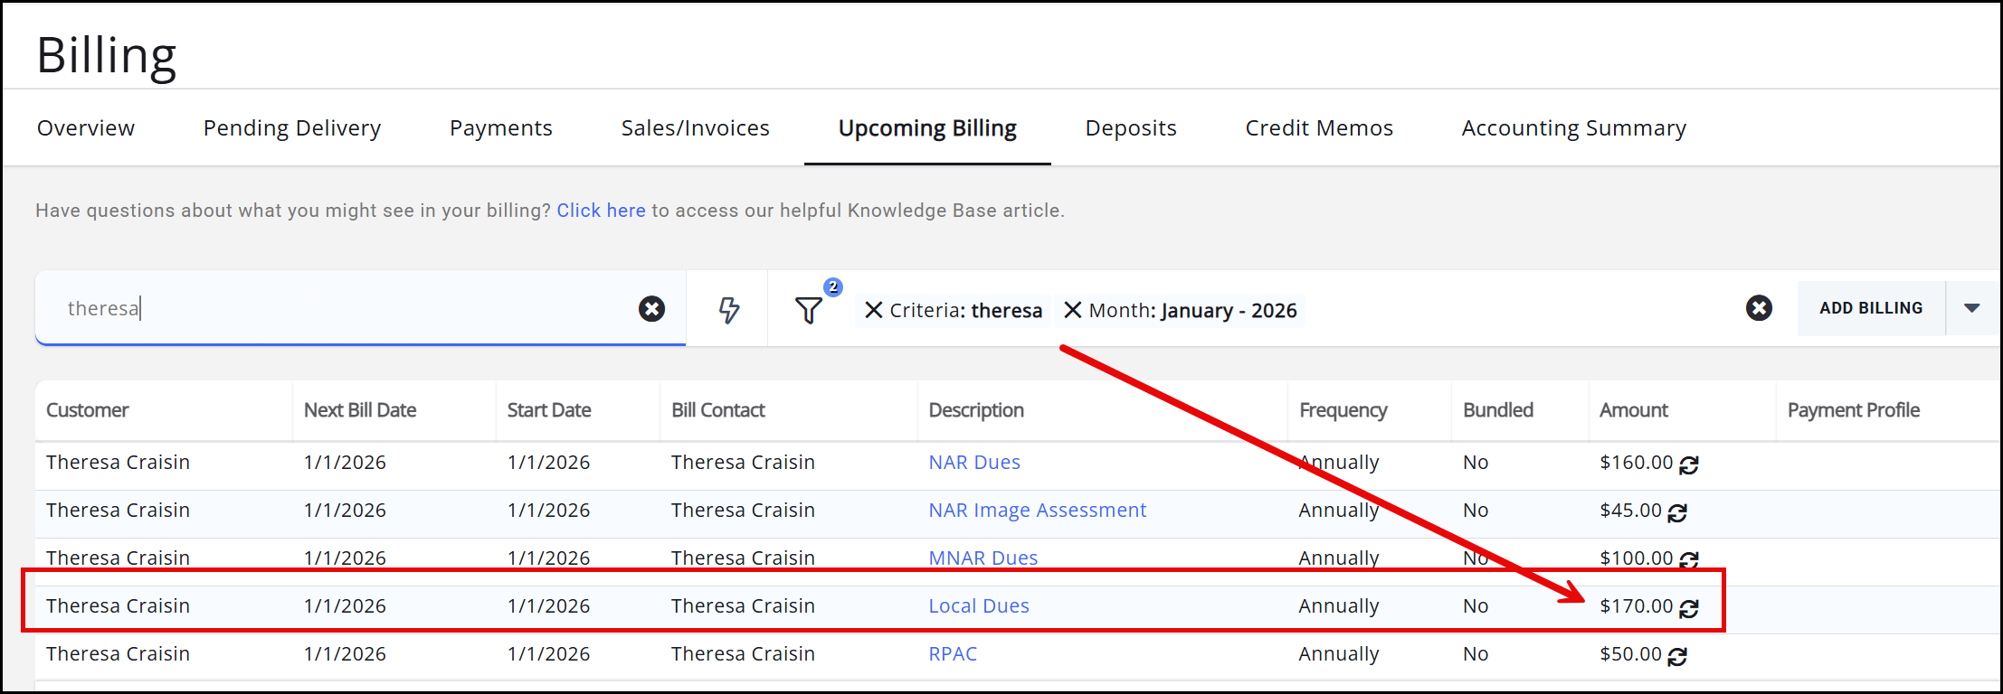
Task: Click recurring icon beside $50.00 amount
Action: coord(1676,656)
